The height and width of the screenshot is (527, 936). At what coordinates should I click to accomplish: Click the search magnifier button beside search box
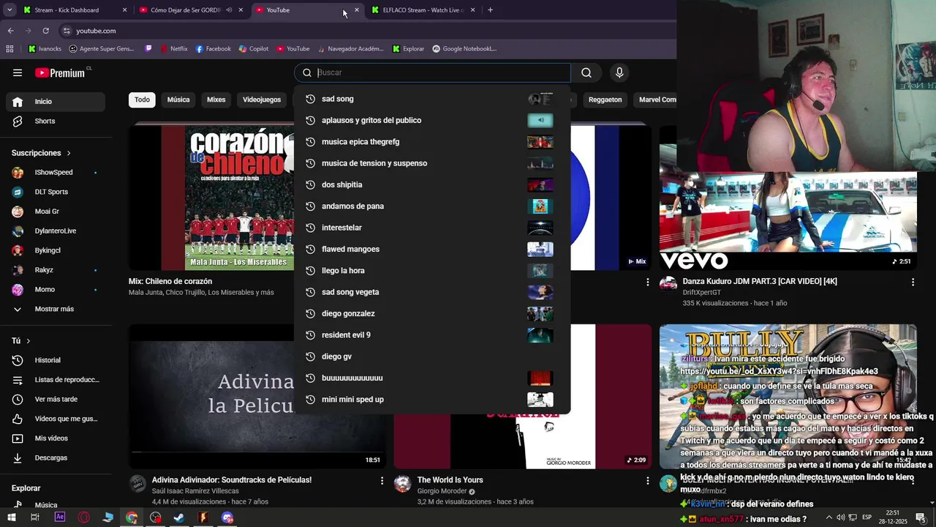tap(586, 72)
